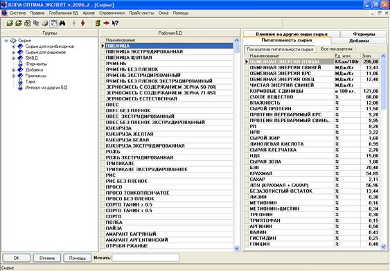The height and width of the screenshot is (271, 390).
Task: Expand the БМВД tree node
Action: [14, 58]
